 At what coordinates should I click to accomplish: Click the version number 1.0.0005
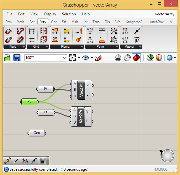click(161, 169)
